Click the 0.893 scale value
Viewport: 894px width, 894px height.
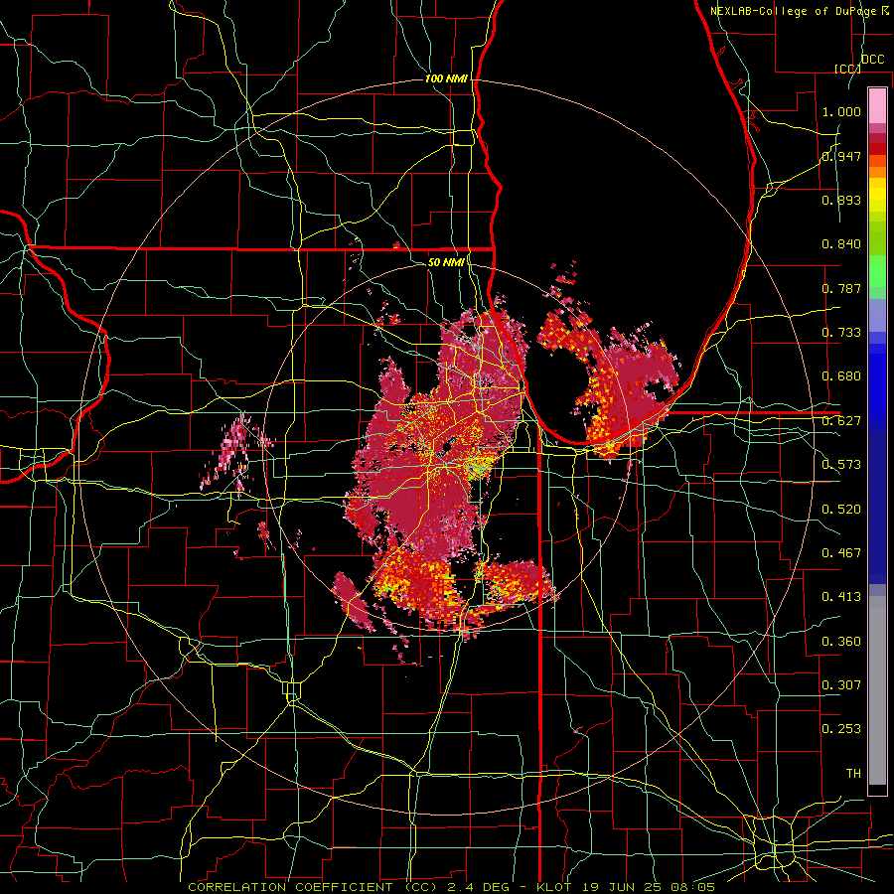(841, 200)
